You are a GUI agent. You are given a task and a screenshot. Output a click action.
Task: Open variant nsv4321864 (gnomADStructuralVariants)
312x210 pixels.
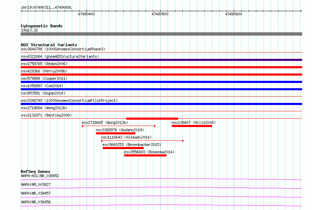pos(60,56)
